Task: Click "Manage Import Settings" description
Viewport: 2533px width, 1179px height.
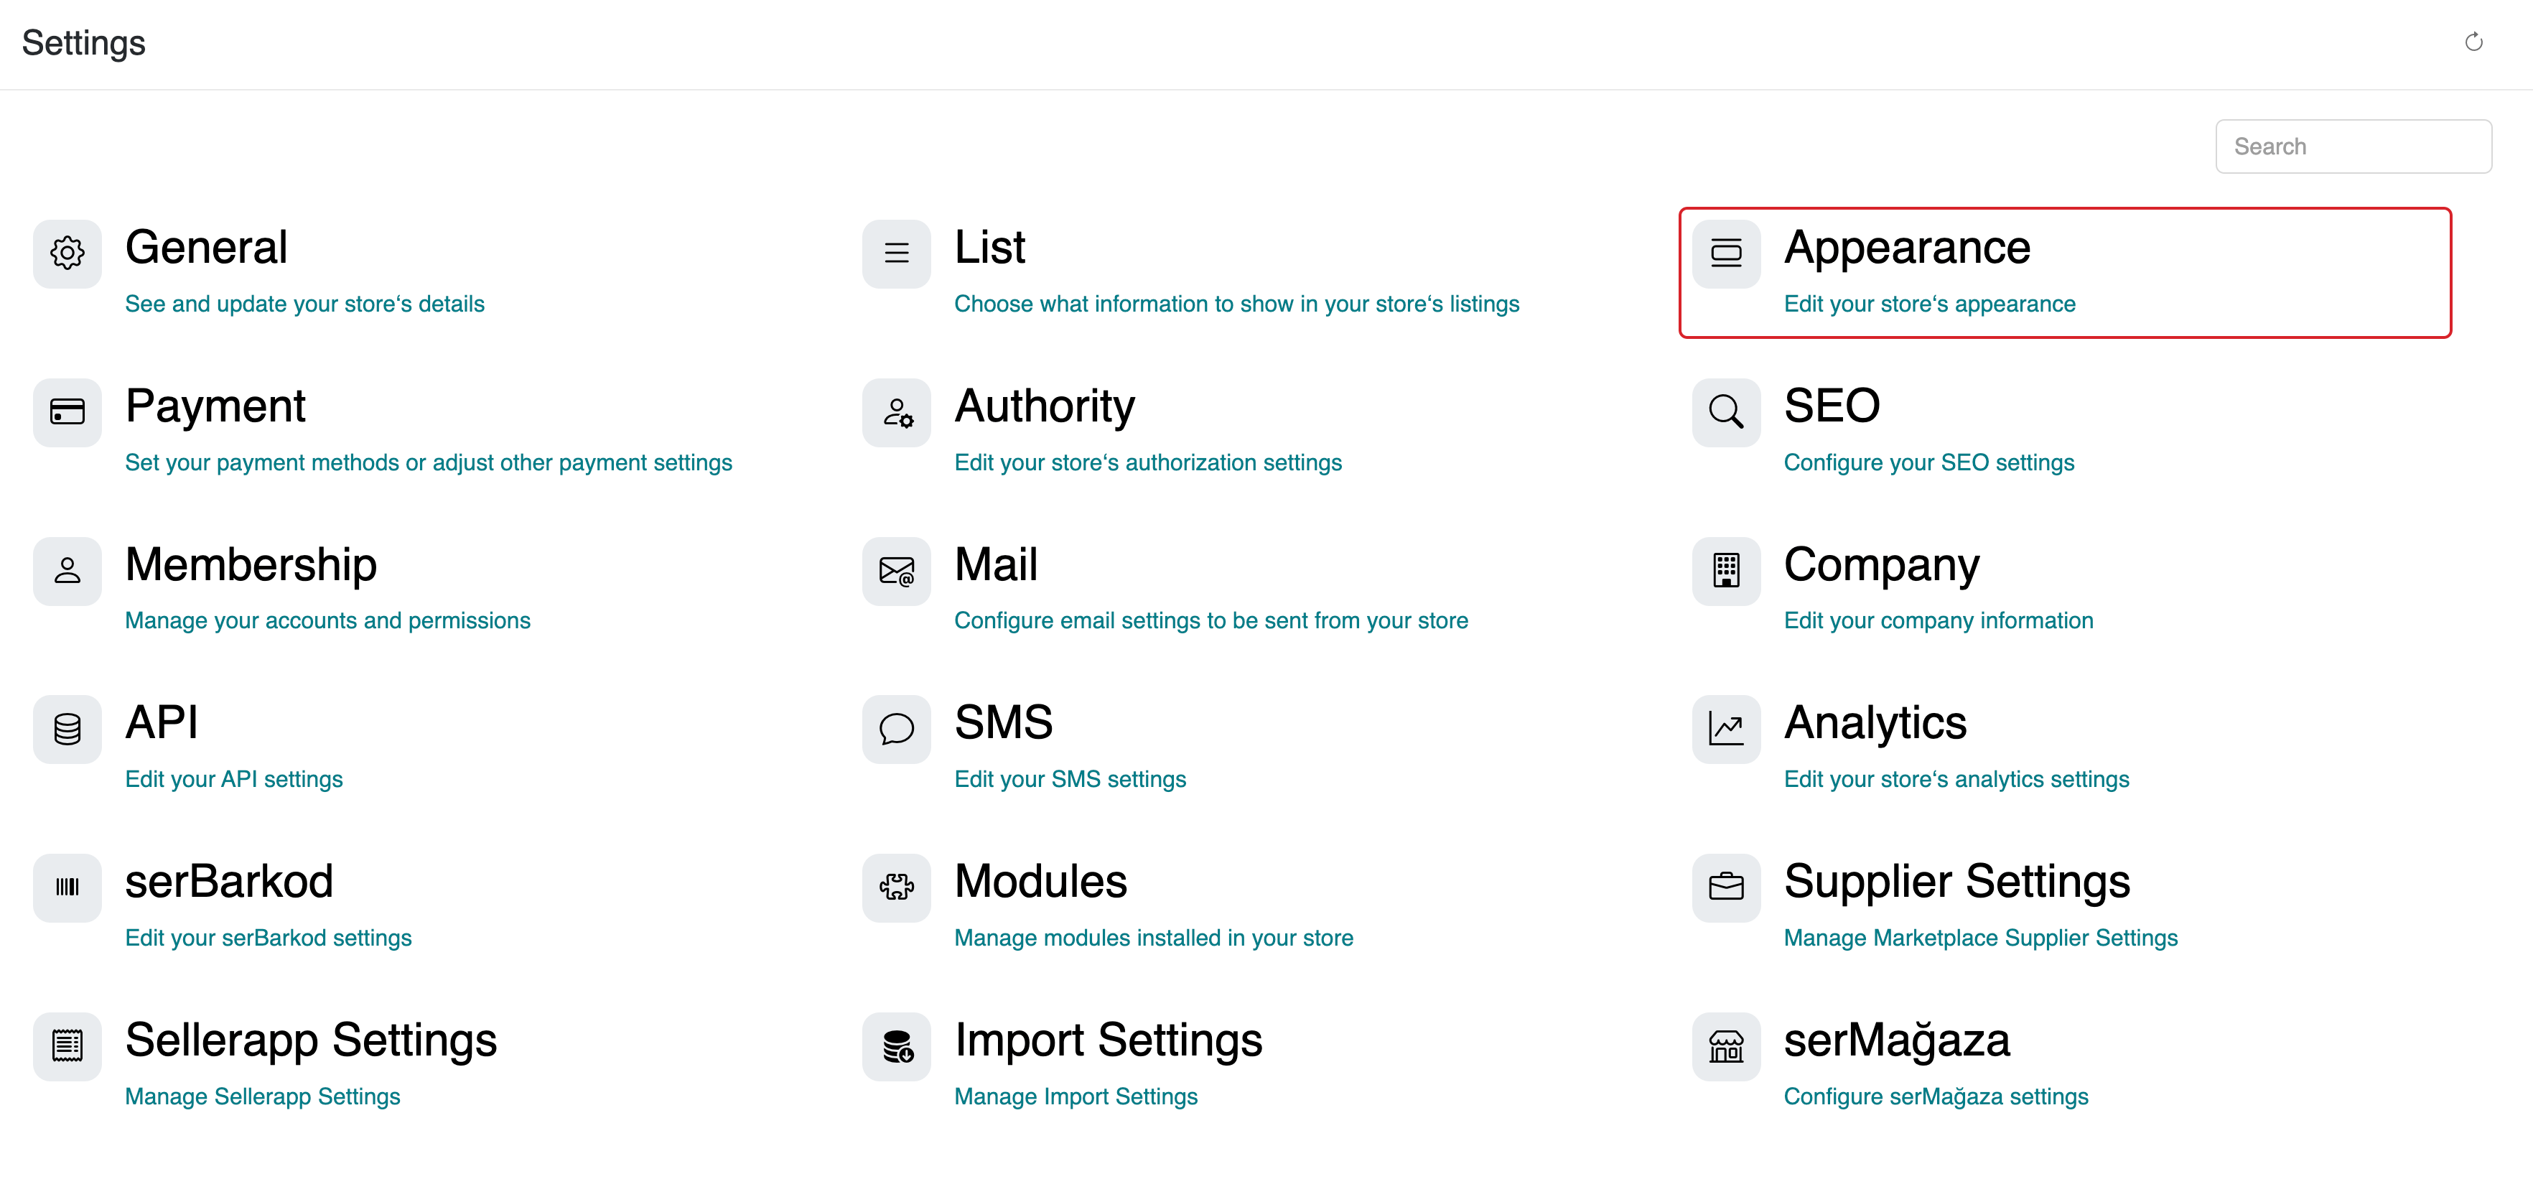Action: pos(1075,1096)
